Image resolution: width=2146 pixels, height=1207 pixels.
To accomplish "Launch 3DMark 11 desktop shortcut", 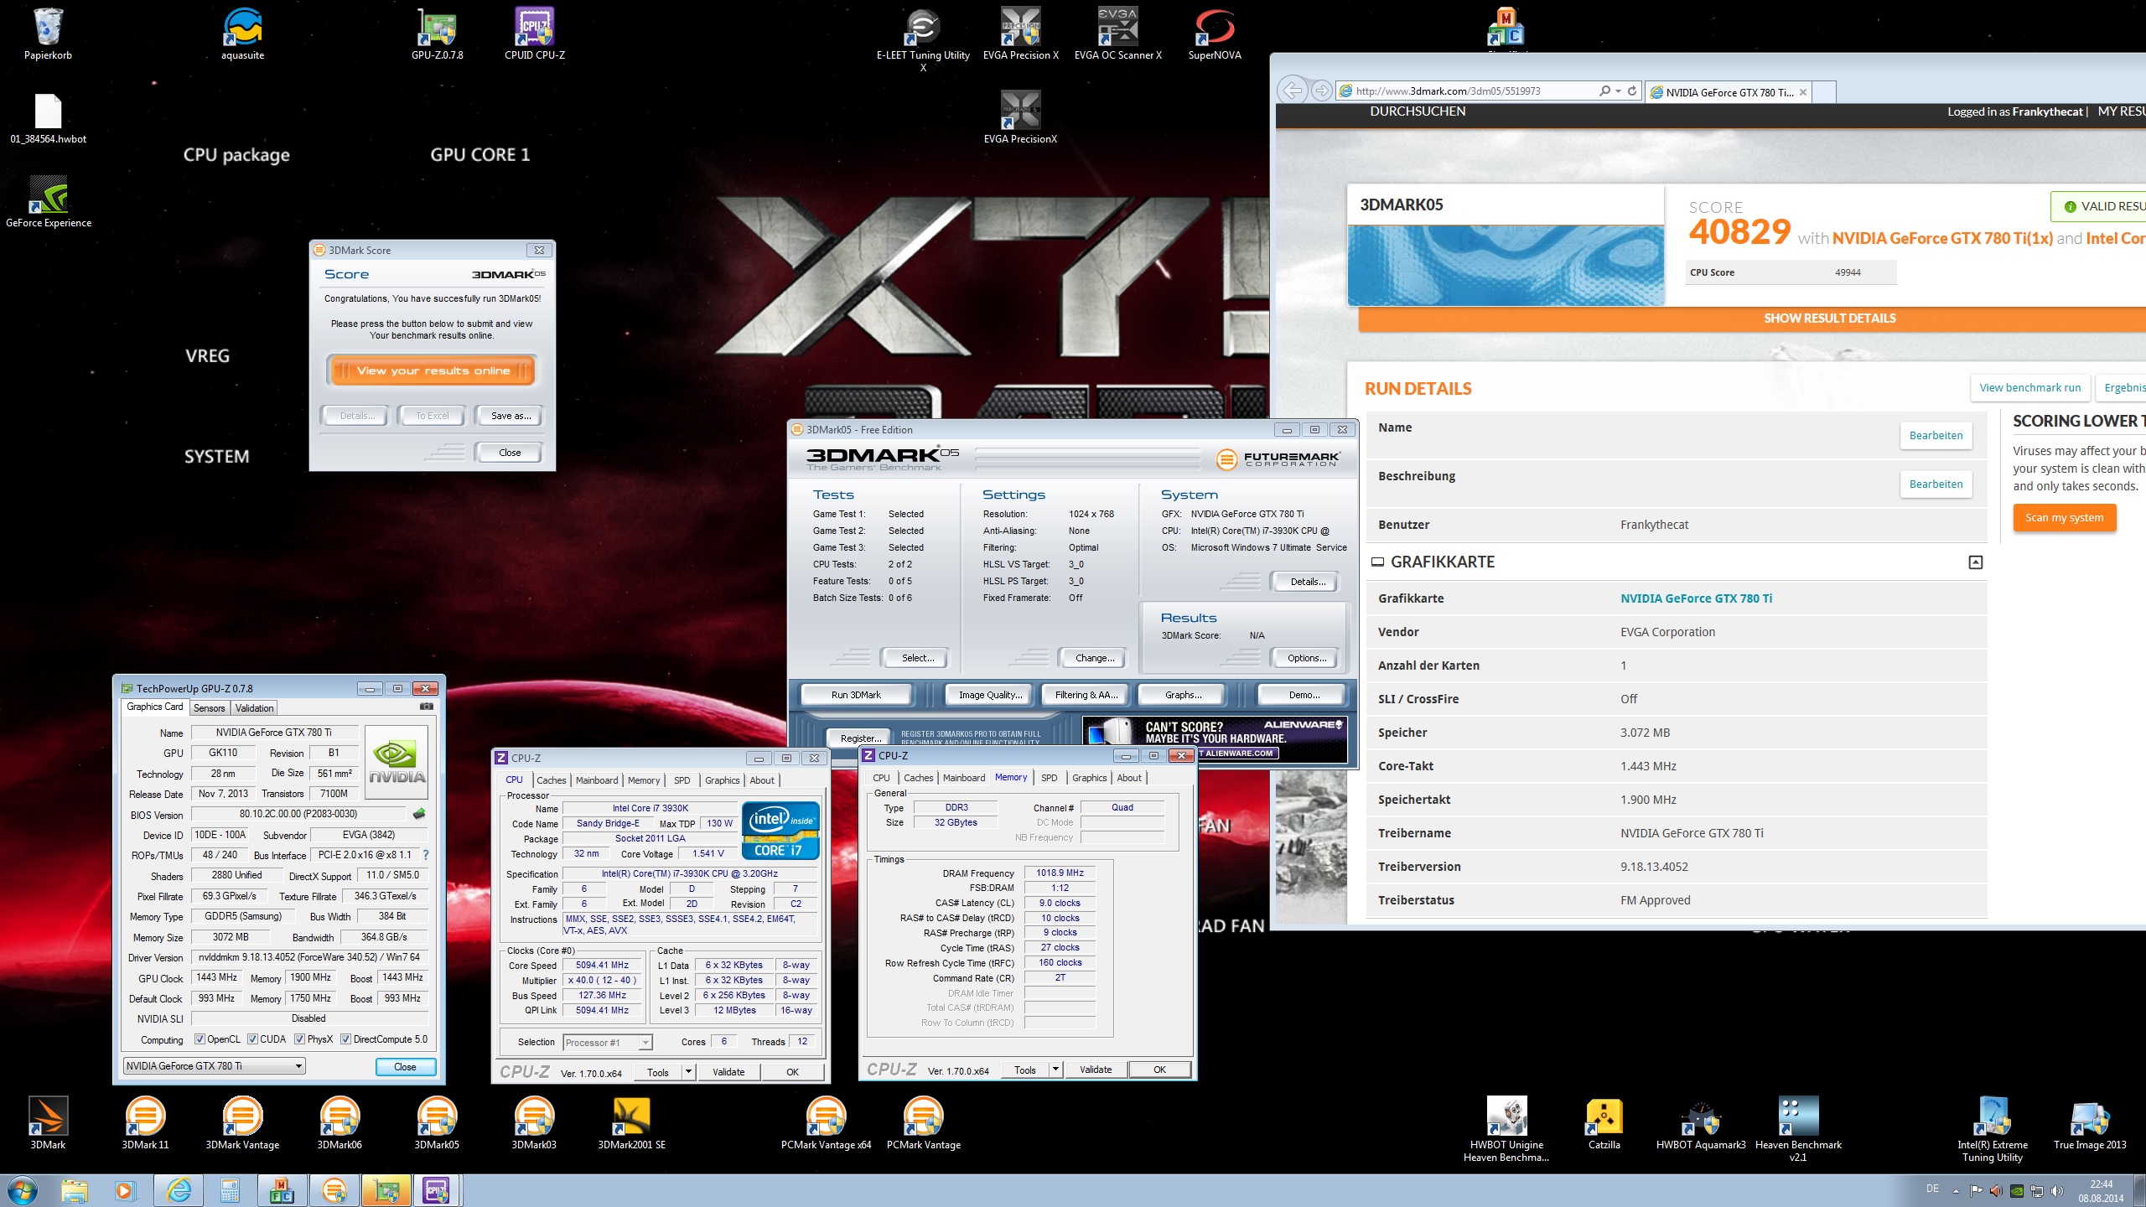I will 145,1123.
